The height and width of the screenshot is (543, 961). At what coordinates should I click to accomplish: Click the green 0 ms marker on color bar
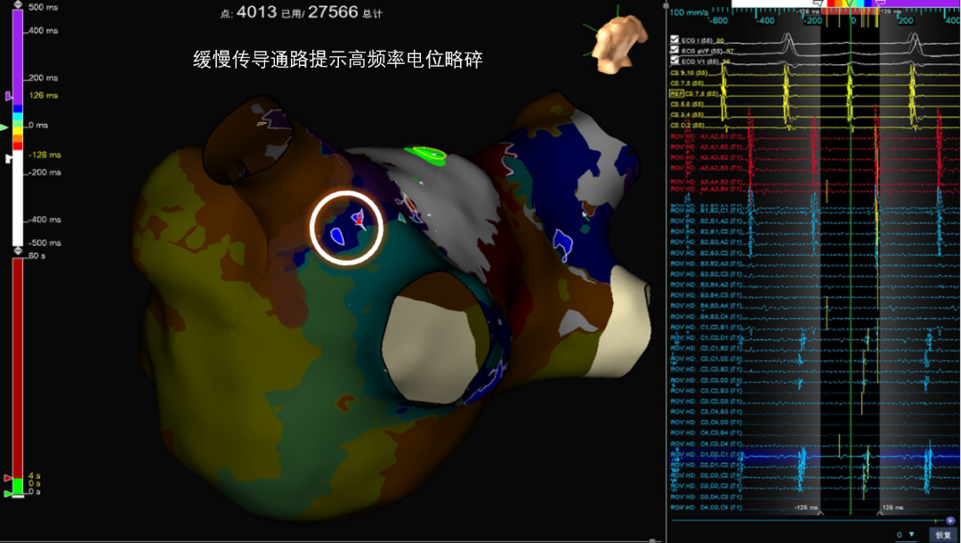click(4, 127)
